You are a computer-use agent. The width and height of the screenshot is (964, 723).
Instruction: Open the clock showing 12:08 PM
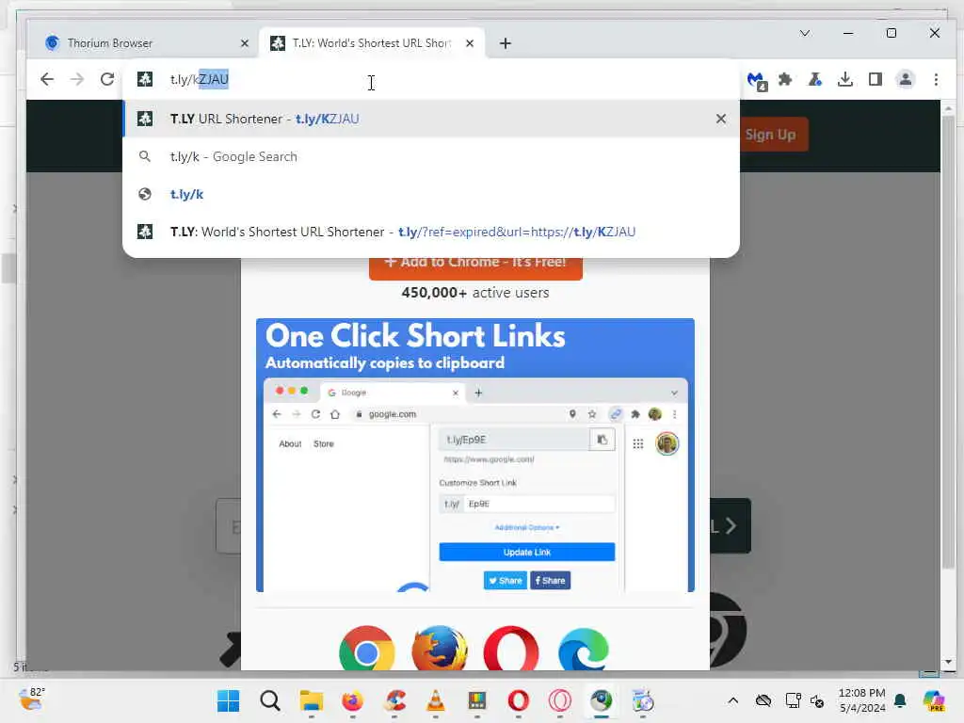tap(862, 700)
